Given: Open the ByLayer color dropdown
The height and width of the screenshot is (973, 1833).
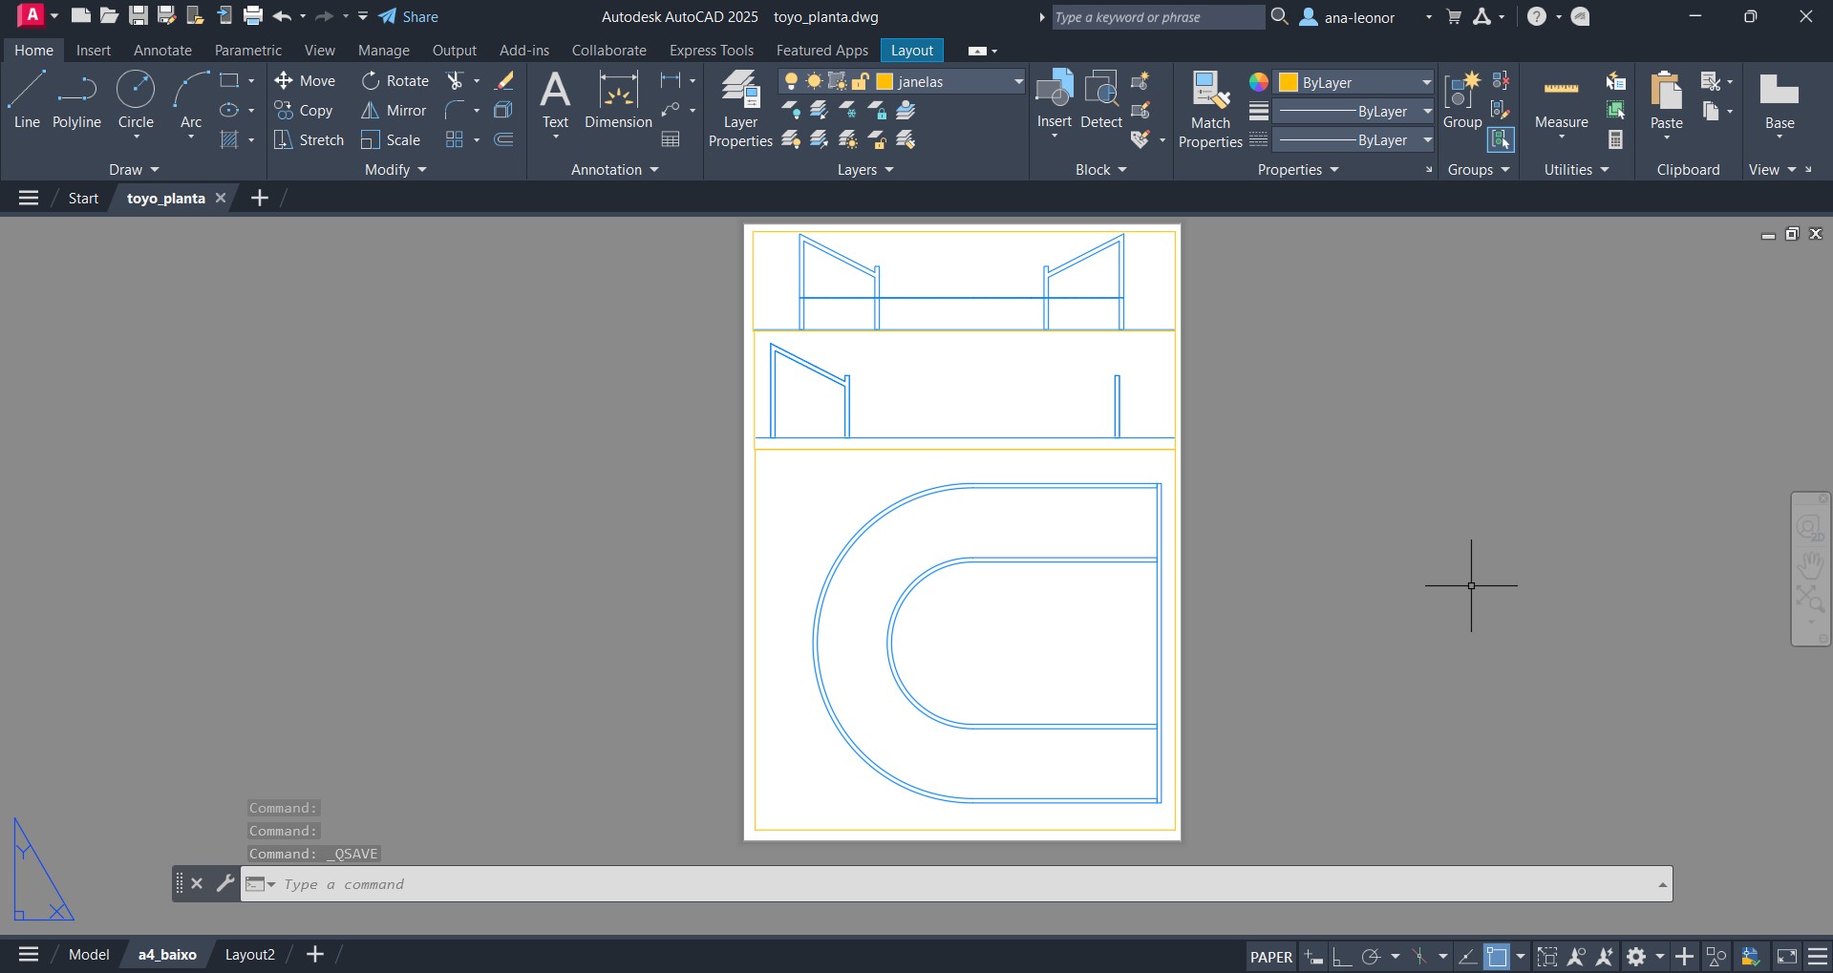Looking at the screenshot, I should [x=1426, y=83].
